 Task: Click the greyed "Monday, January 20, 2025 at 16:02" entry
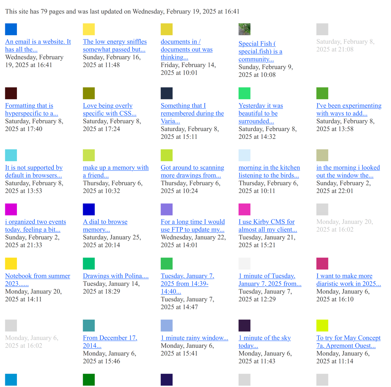345,226
